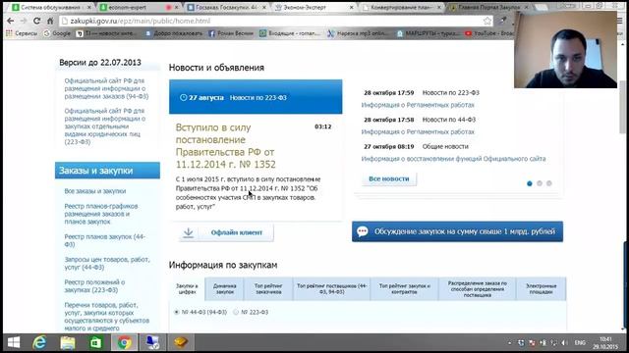Open the yellow box app on taskbar
The image size is (629, 353).
(x=181, y=342)
